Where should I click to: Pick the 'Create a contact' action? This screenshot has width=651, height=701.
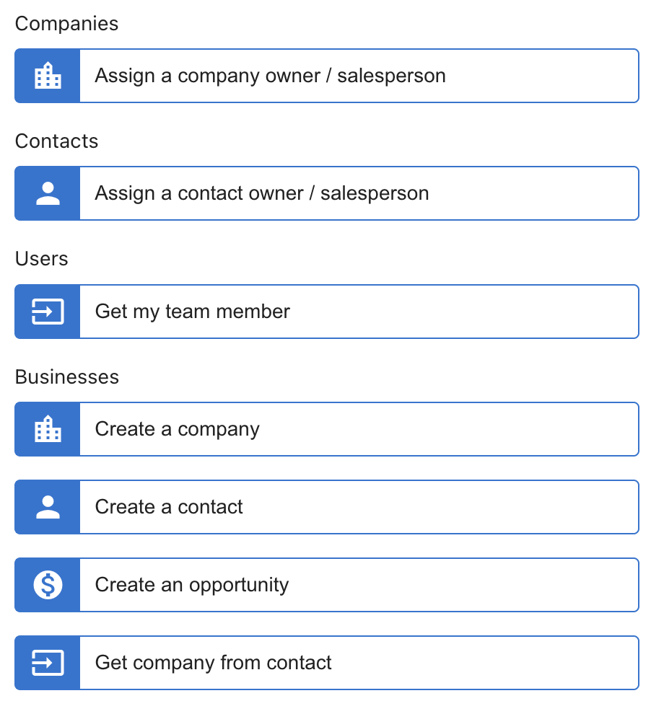point(358,507)
